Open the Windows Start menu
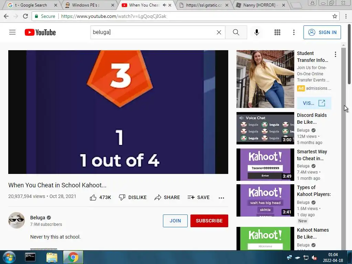 [x=9, y=257]
